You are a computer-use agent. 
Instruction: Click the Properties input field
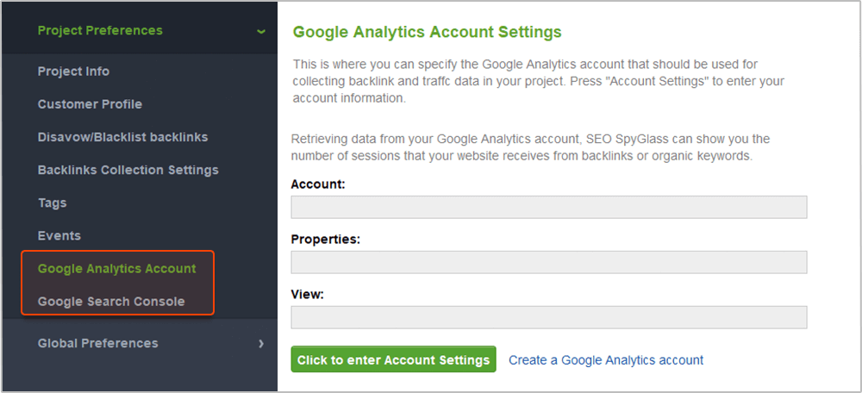(549, 262)
